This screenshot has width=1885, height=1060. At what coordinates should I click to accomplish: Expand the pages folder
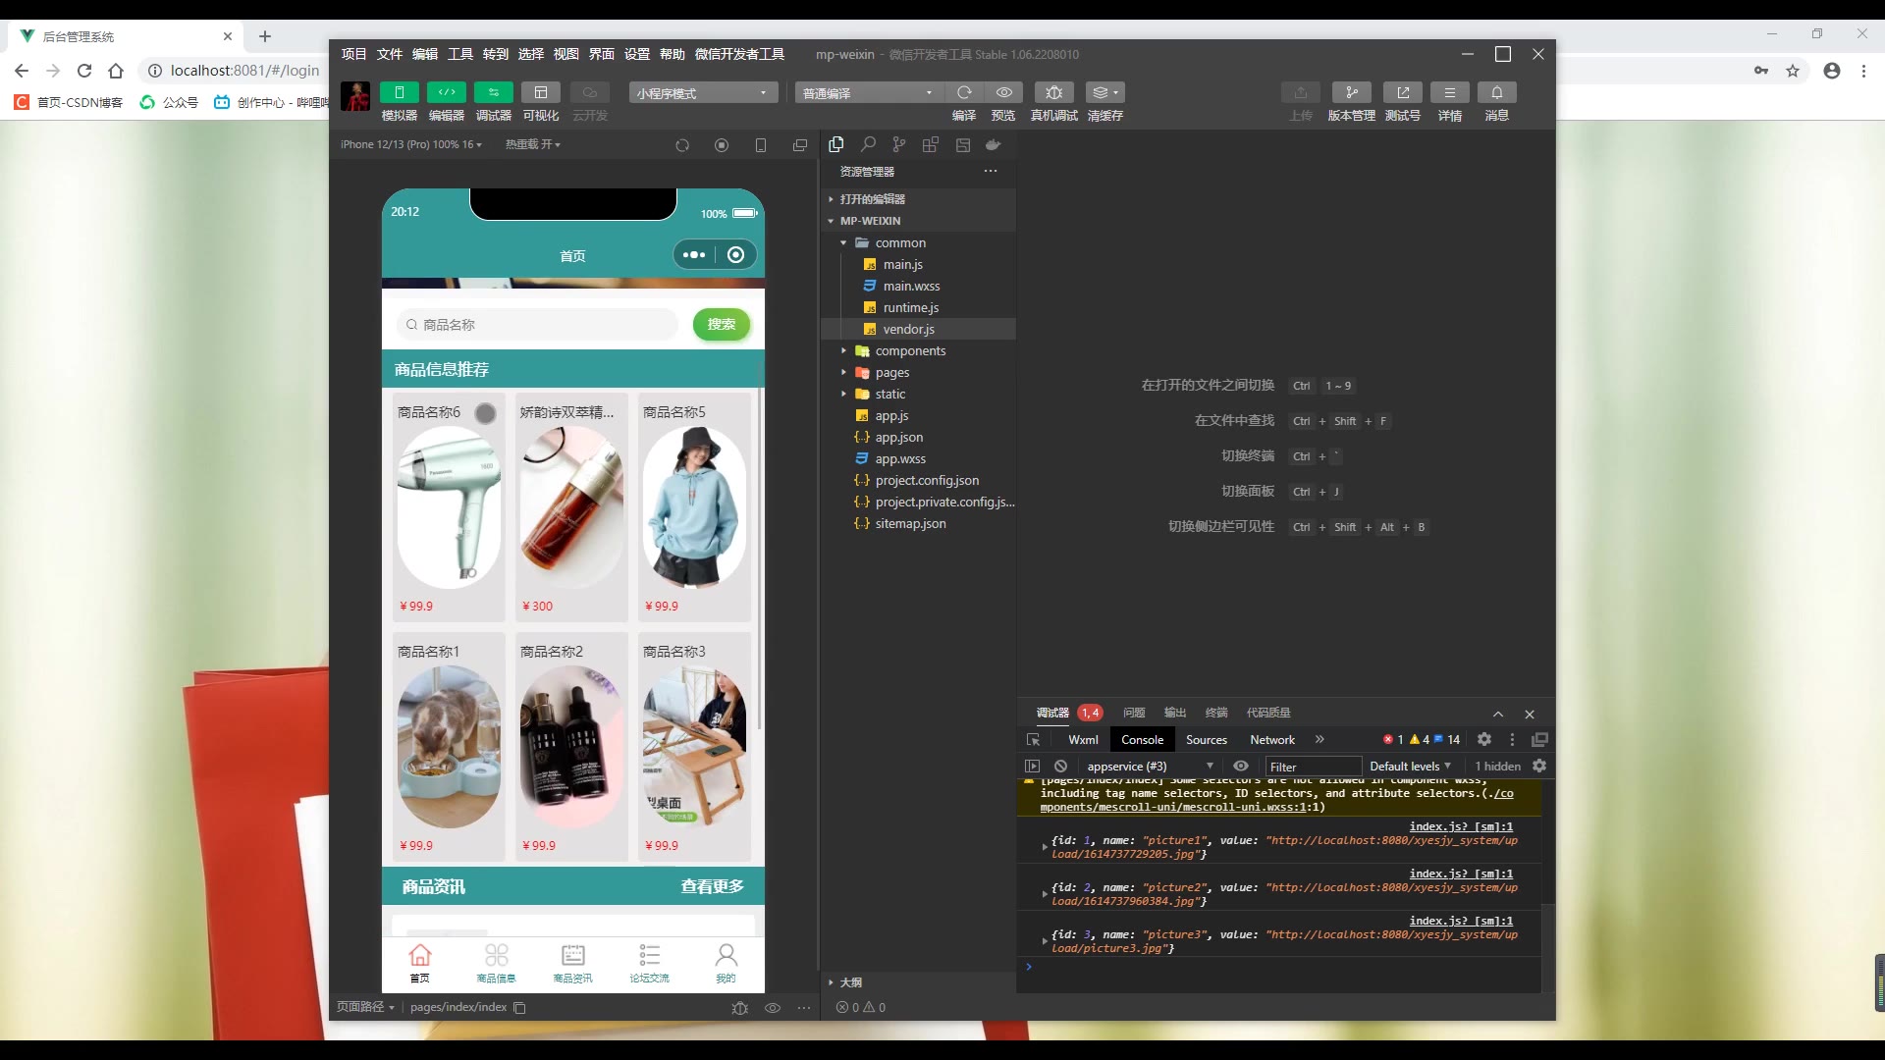pyautogui.click(x=918, y=372)
